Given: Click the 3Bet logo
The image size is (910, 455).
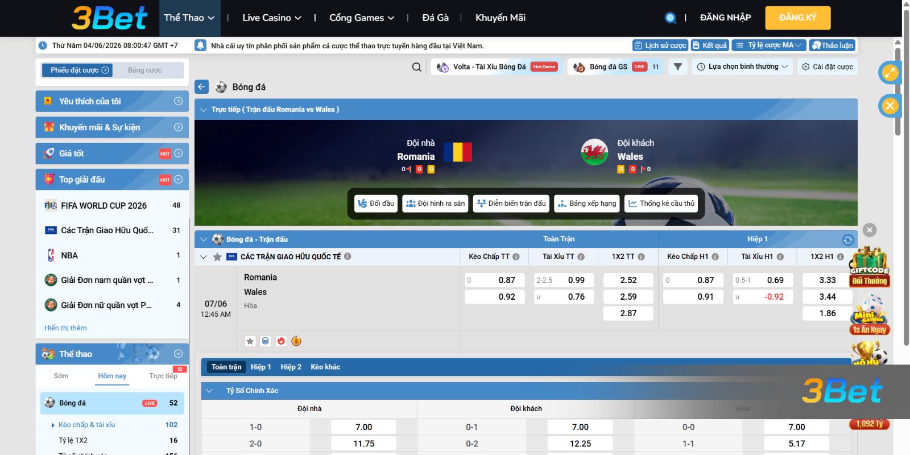Looking at the screenshot, I should click(x=109, y=18).
